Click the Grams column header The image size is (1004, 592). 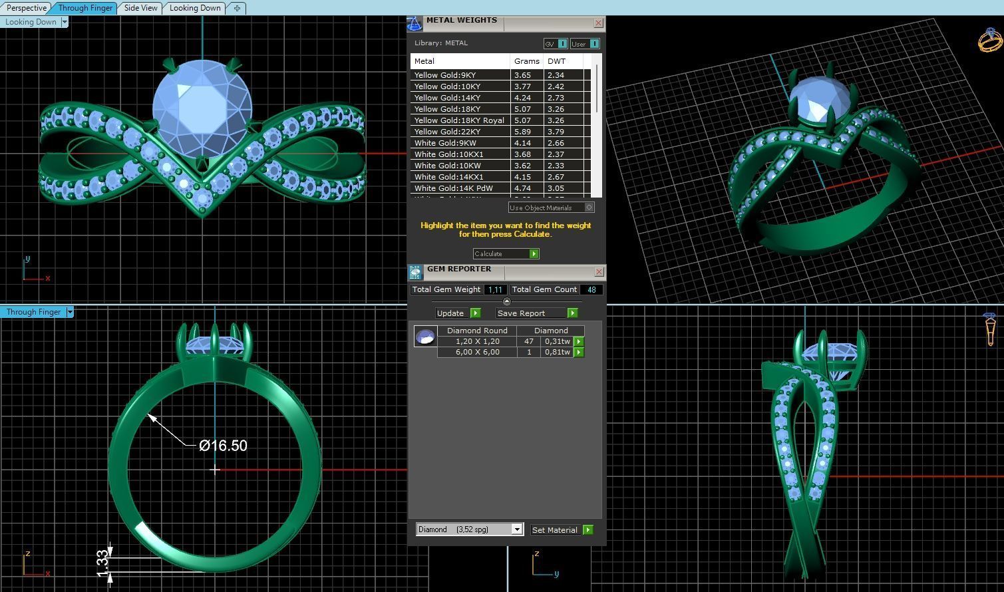tap(527, 61)
